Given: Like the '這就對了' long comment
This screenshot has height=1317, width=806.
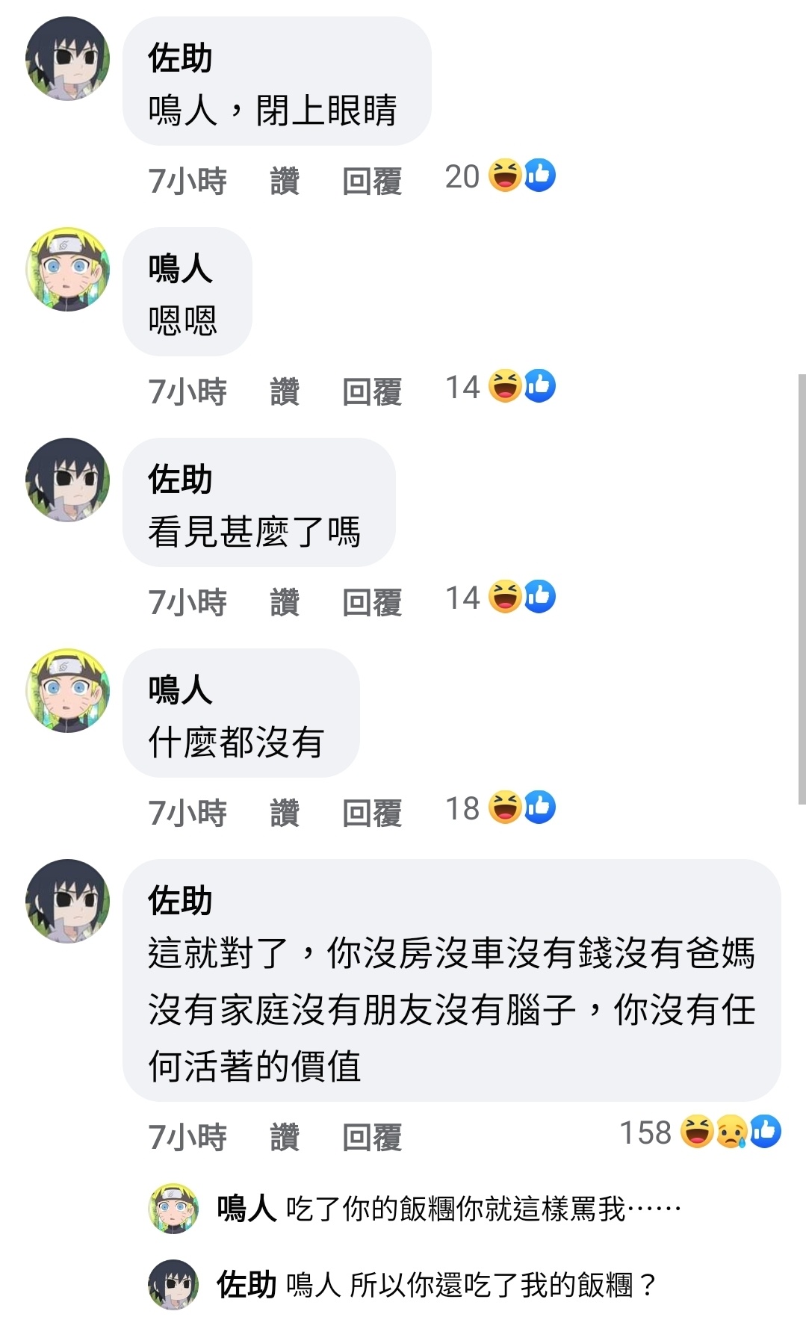Looking at the screenshot, I should [x=285, y=1137].
